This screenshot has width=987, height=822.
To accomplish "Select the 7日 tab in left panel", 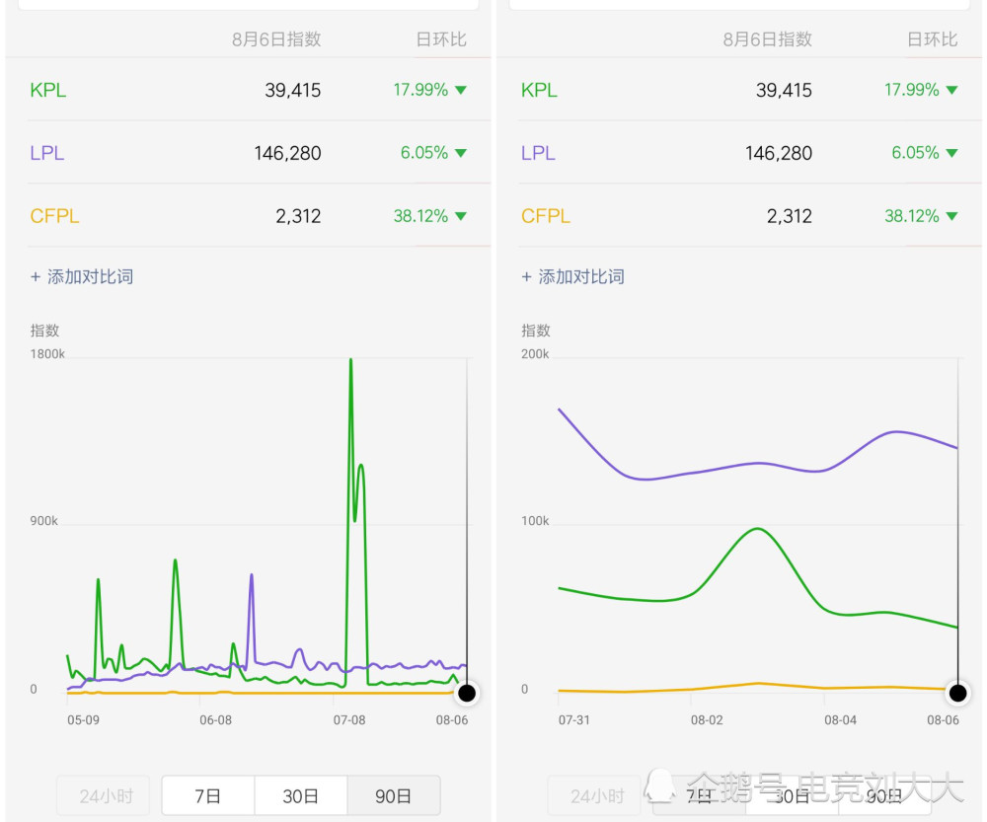I will point(207,795).
